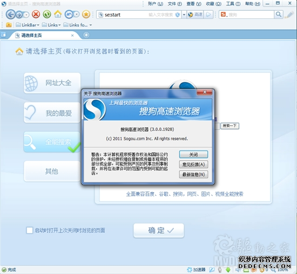Image resolution: width=297 pixels, height=274 pixels.
Task: Click the Sogou browser icon in title bar
Action: [x=4, y=4]
